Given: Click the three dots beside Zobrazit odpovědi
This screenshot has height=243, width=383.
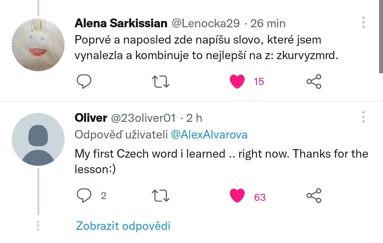Looking at the screenshot, I should [x=38, y=226].
